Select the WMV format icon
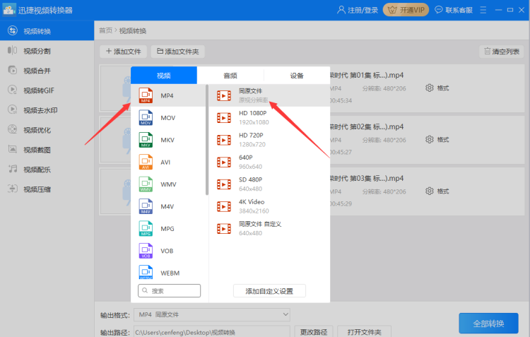530x337 pixels. coord(146,184)
